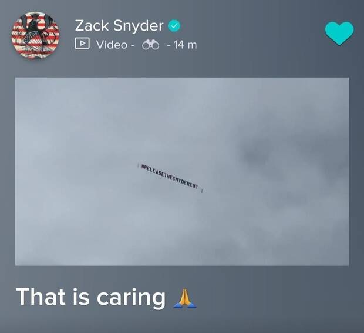
Task: Click the video play type icon
Action: tap(82, 44)
